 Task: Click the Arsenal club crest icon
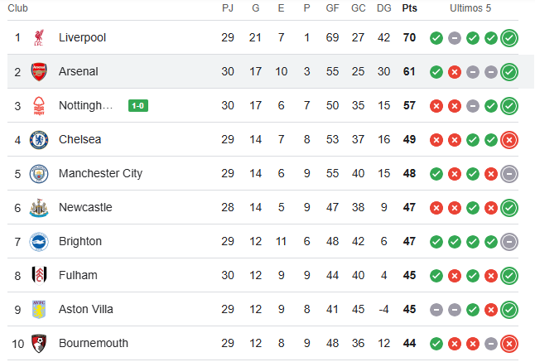pos(39,71)
